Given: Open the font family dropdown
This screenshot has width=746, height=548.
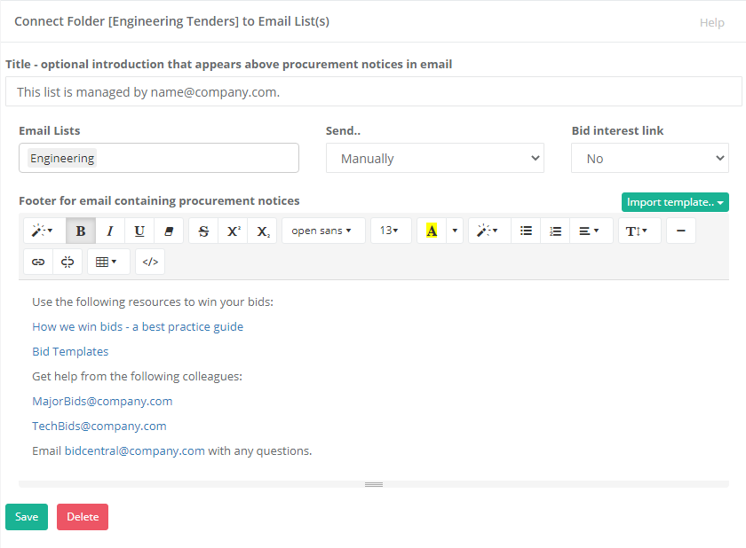Looking at the screenshot, I should (323, 231).
